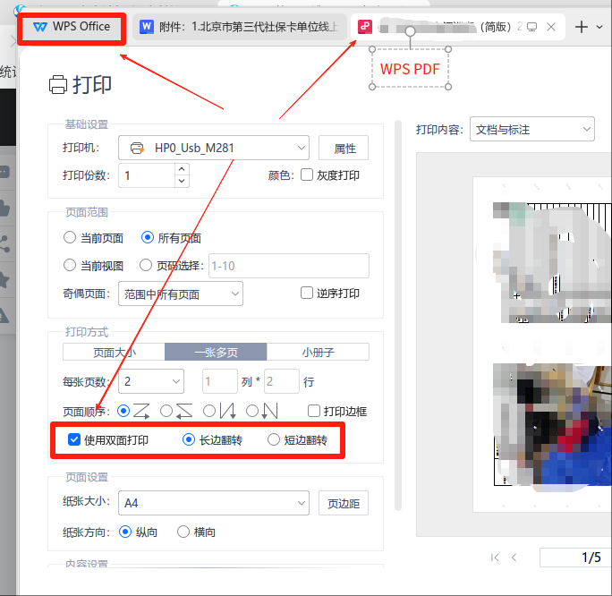Select 短边翻转 short-edge flip option

(x=274, y=439)
